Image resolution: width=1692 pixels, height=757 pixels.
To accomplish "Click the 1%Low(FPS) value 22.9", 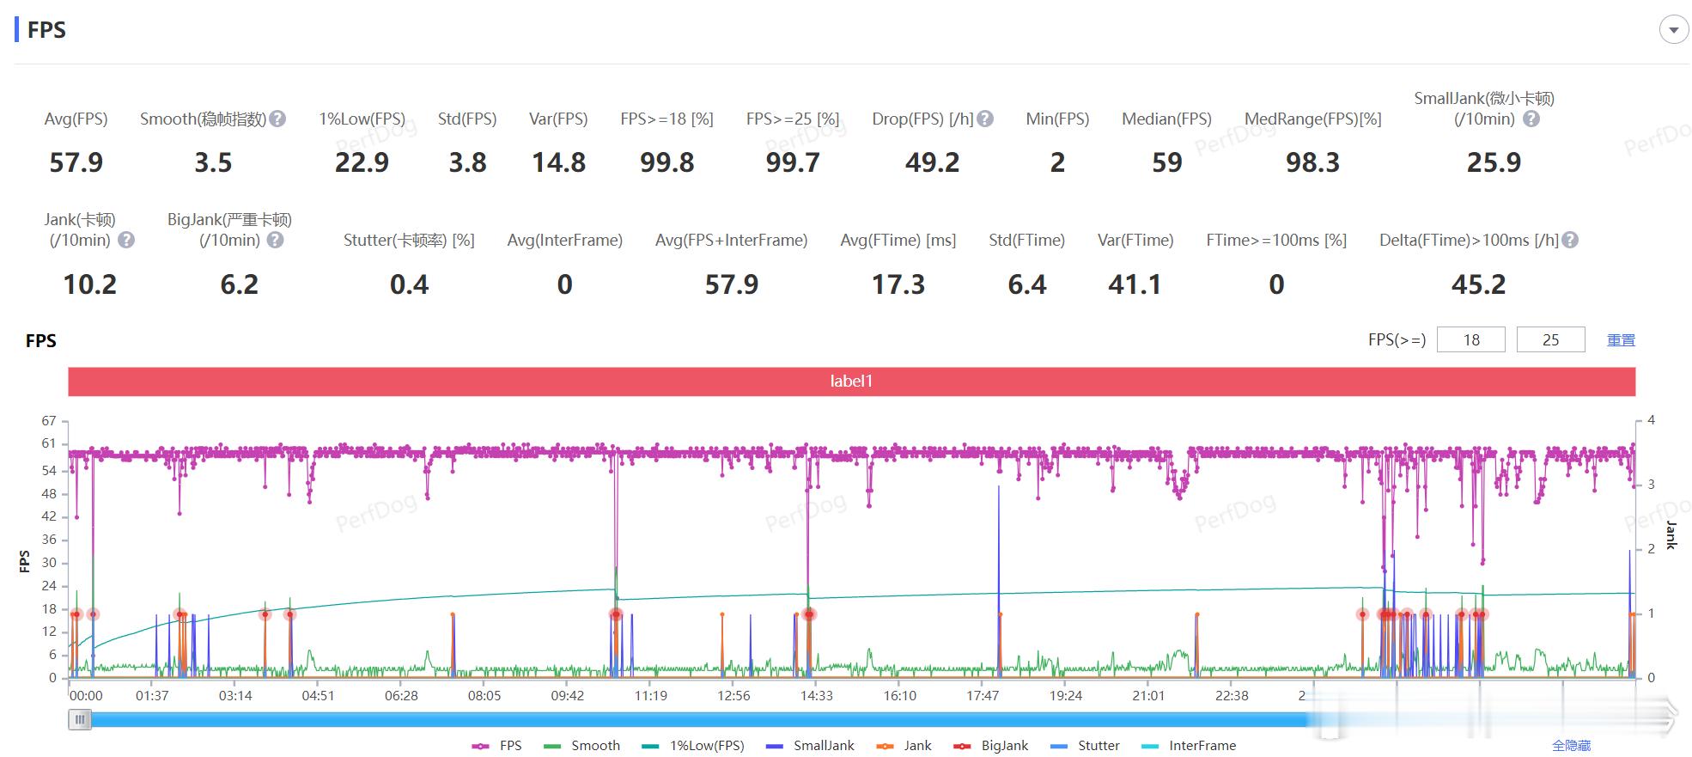I will [362, 162].
